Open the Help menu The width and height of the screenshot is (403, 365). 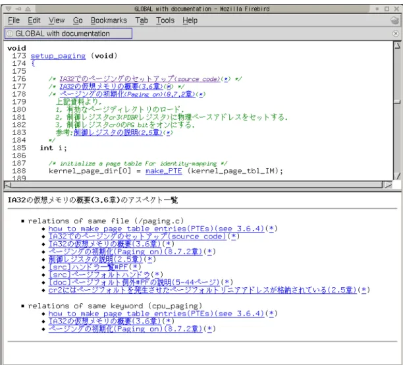pyautogui.click(x=190, y=20)
